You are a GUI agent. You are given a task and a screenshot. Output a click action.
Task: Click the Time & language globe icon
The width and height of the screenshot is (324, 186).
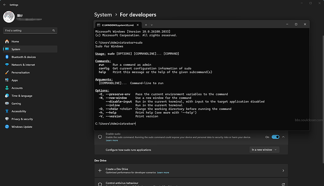point(7,95)
